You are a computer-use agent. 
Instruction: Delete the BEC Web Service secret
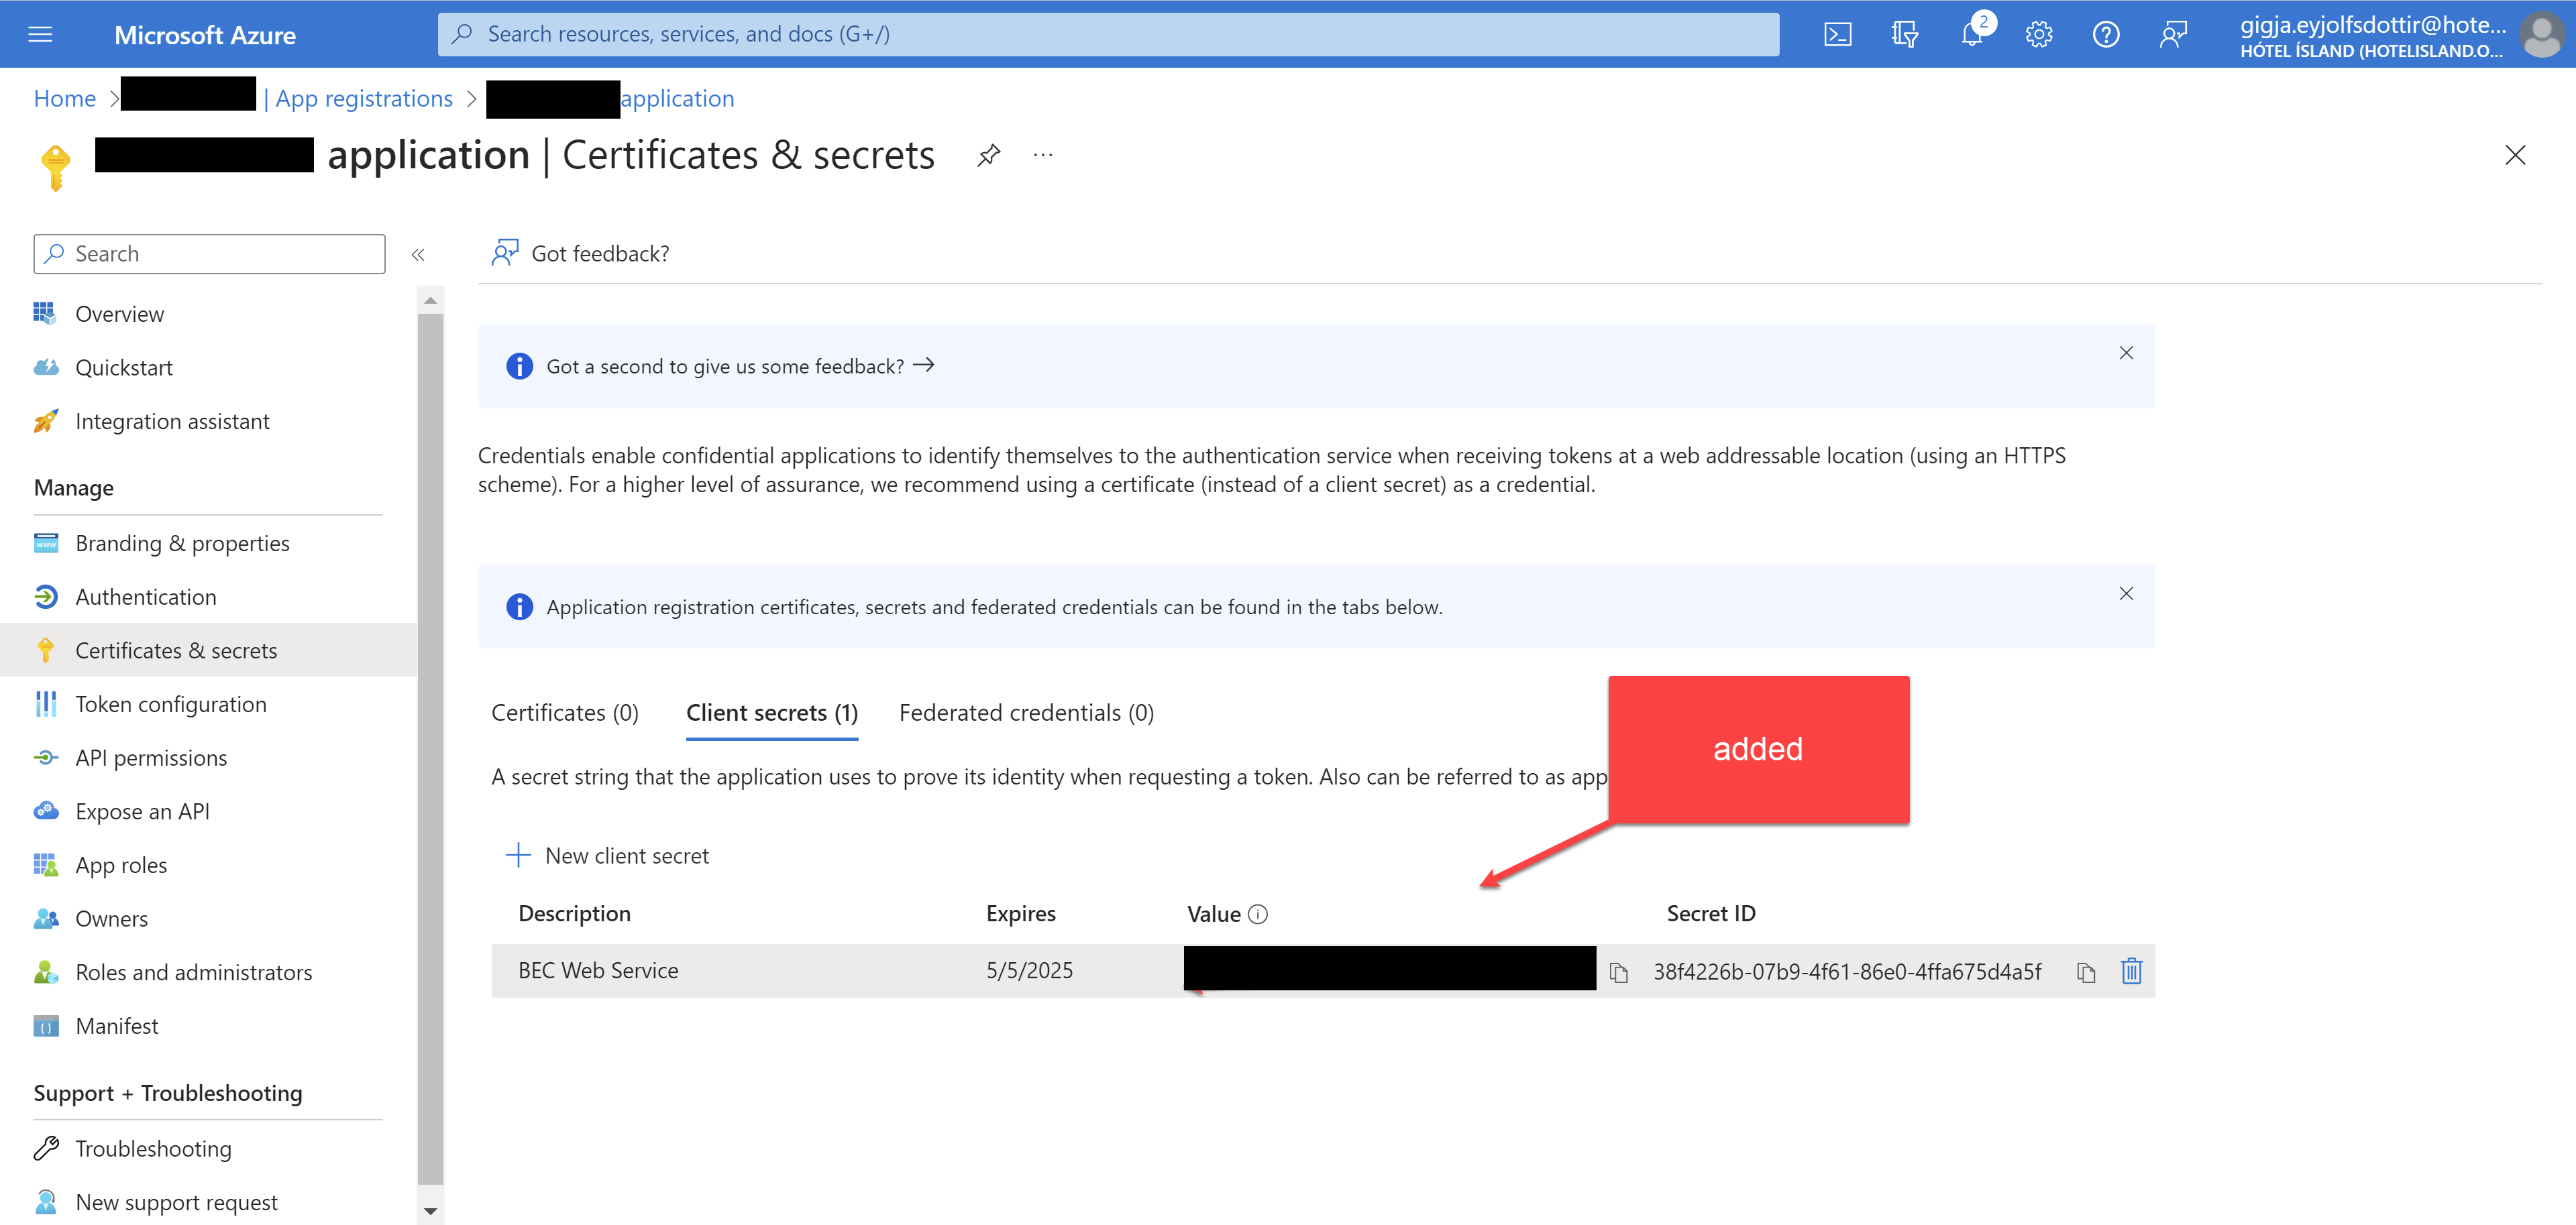click(2131, 971)
